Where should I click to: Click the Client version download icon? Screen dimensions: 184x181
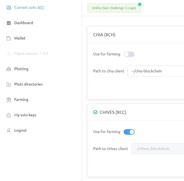click(9, 54)
